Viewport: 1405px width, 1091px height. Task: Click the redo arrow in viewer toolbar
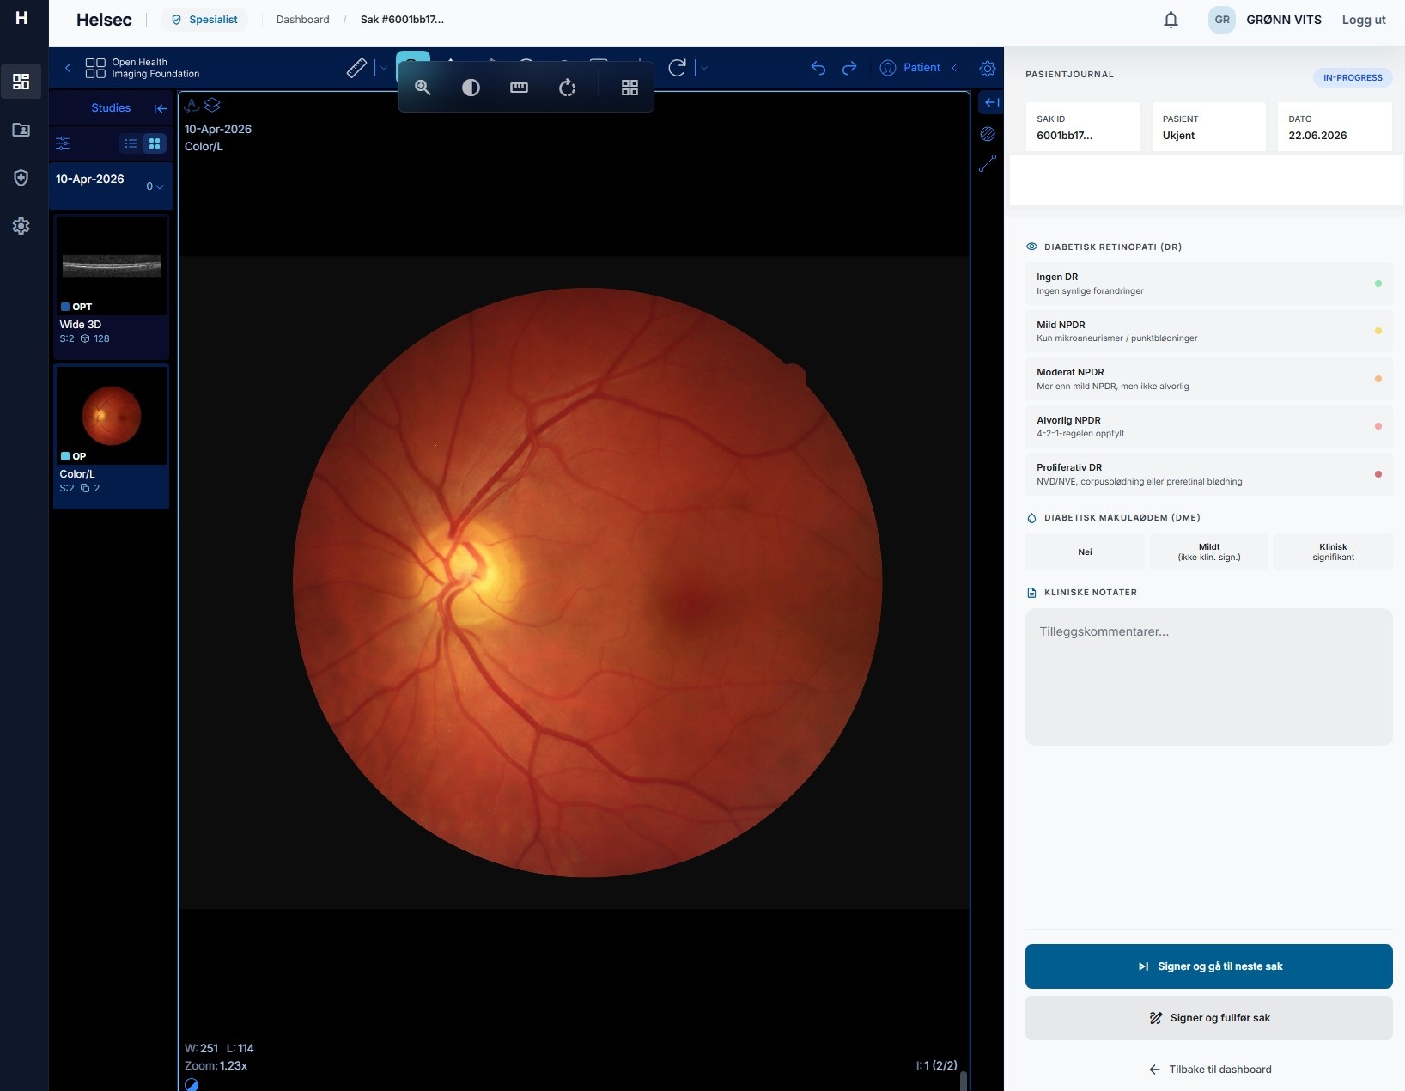(849, 68)
